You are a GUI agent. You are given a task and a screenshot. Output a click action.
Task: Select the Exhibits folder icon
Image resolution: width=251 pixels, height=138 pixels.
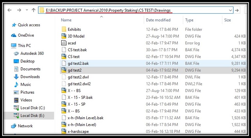pyautogui.click(x=64, y=29)
